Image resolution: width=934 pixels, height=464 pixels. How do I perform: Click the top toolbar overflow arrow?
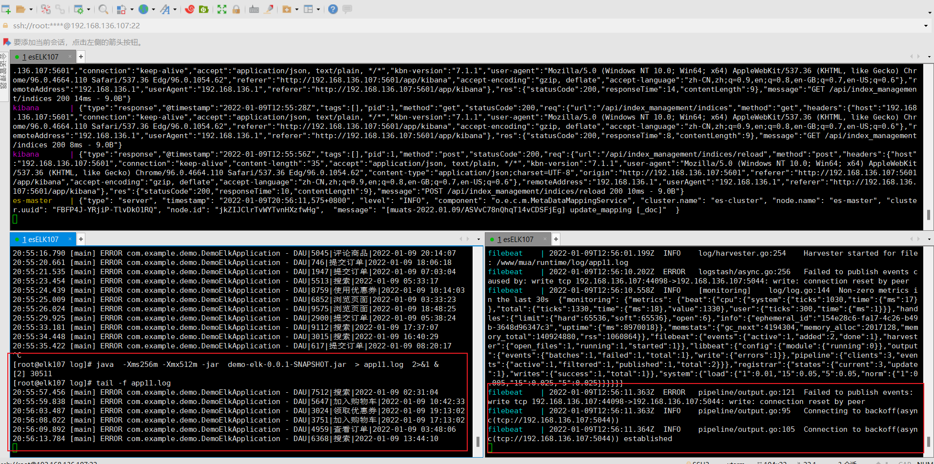point(930,13)
